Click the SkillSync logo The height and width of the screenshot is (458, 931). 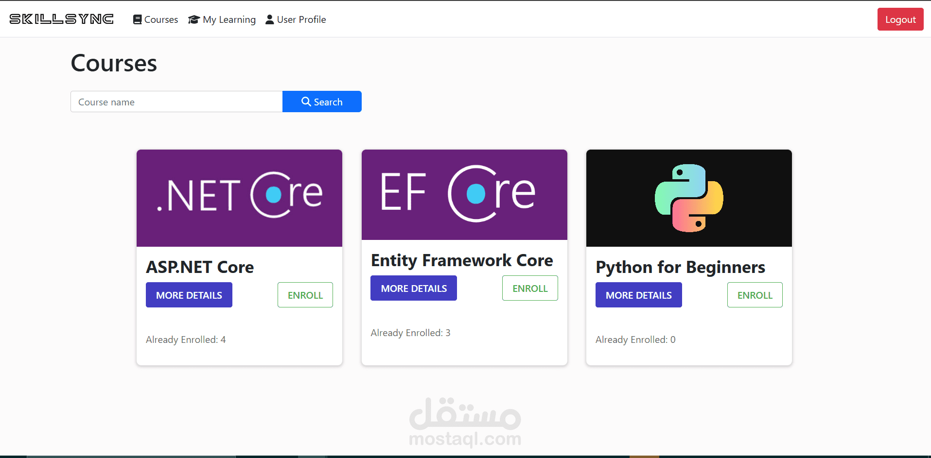[x=62, y=19]
